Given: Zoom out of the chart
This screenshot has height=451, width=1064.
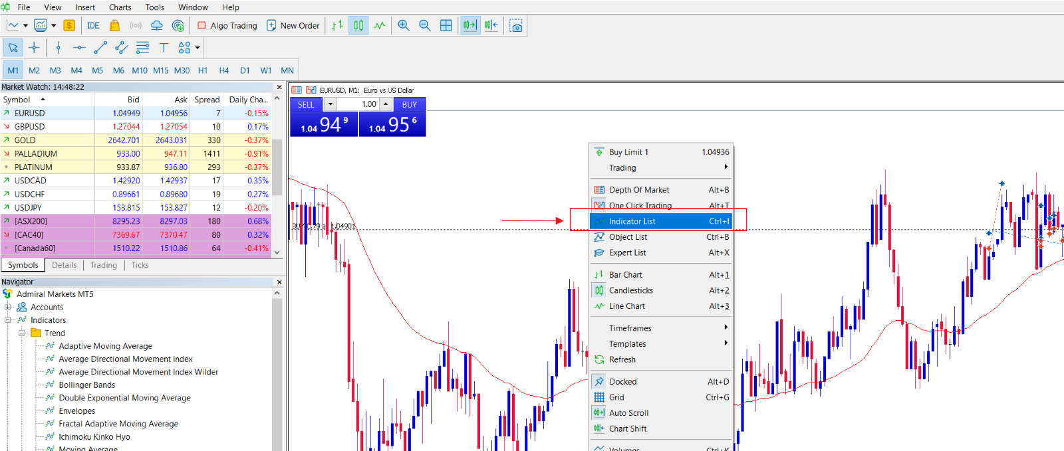Looking at the screenshot, I should tap(425, 25).
